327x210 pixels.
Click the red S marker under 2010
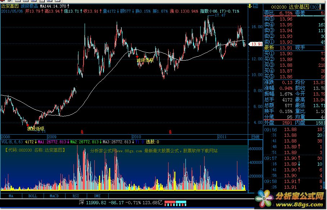(170, 132)
